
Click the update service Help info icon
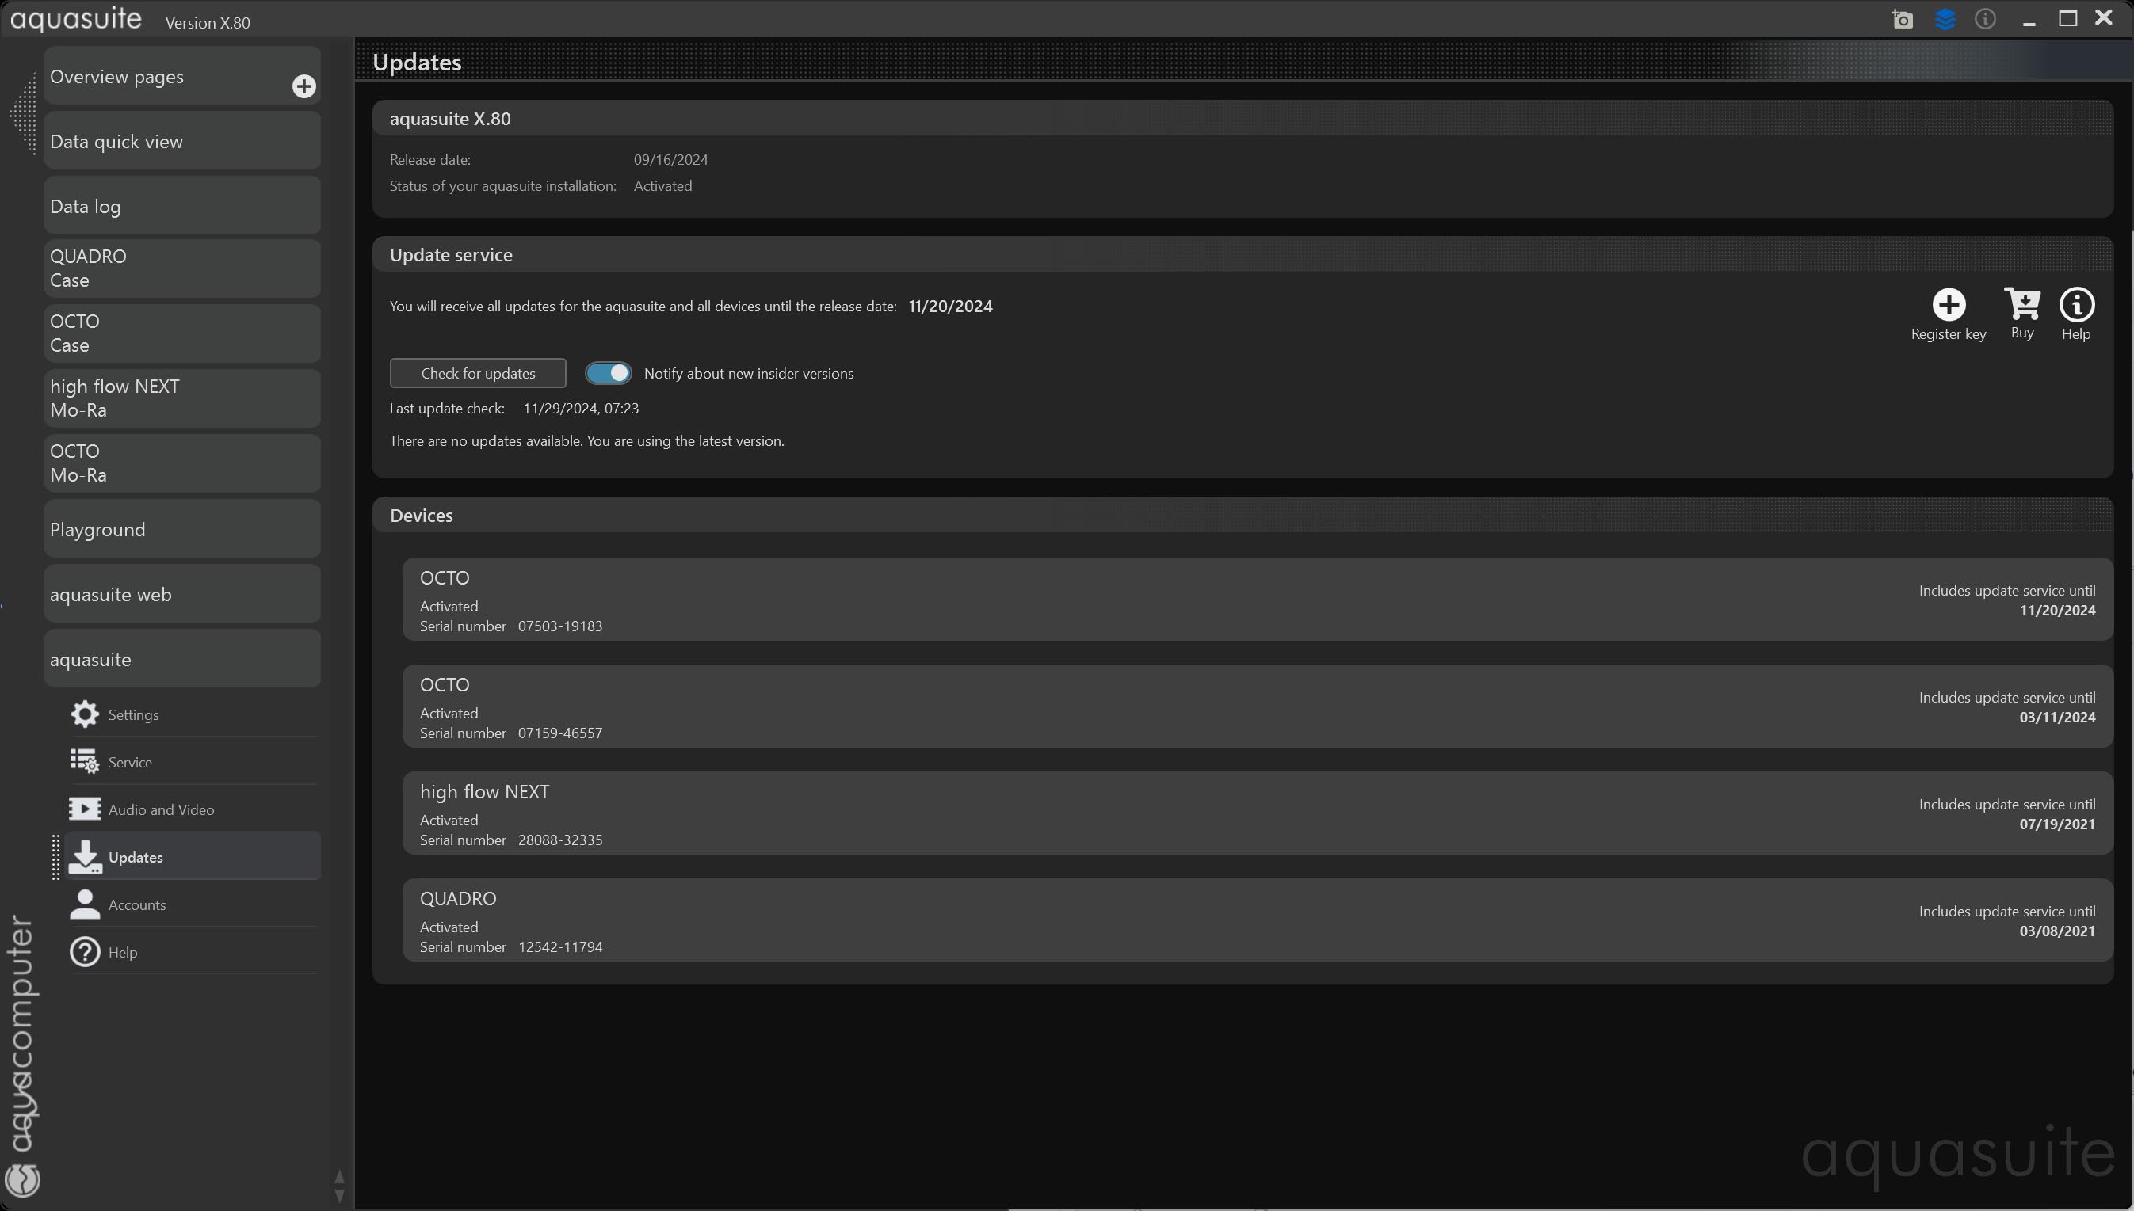coord(2076,305)
